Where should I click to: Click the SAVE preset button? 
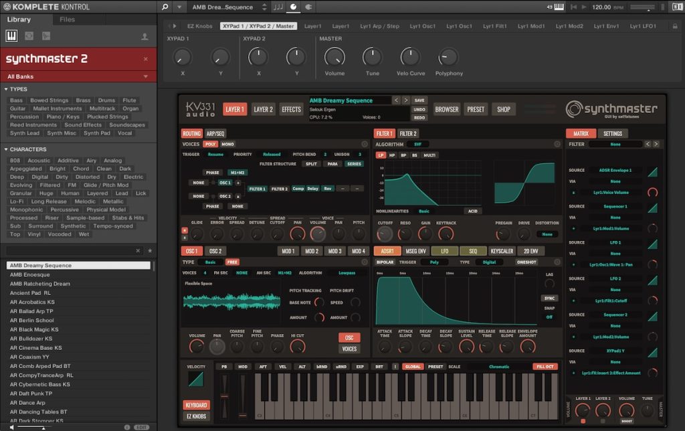click(x=419, y=100)
